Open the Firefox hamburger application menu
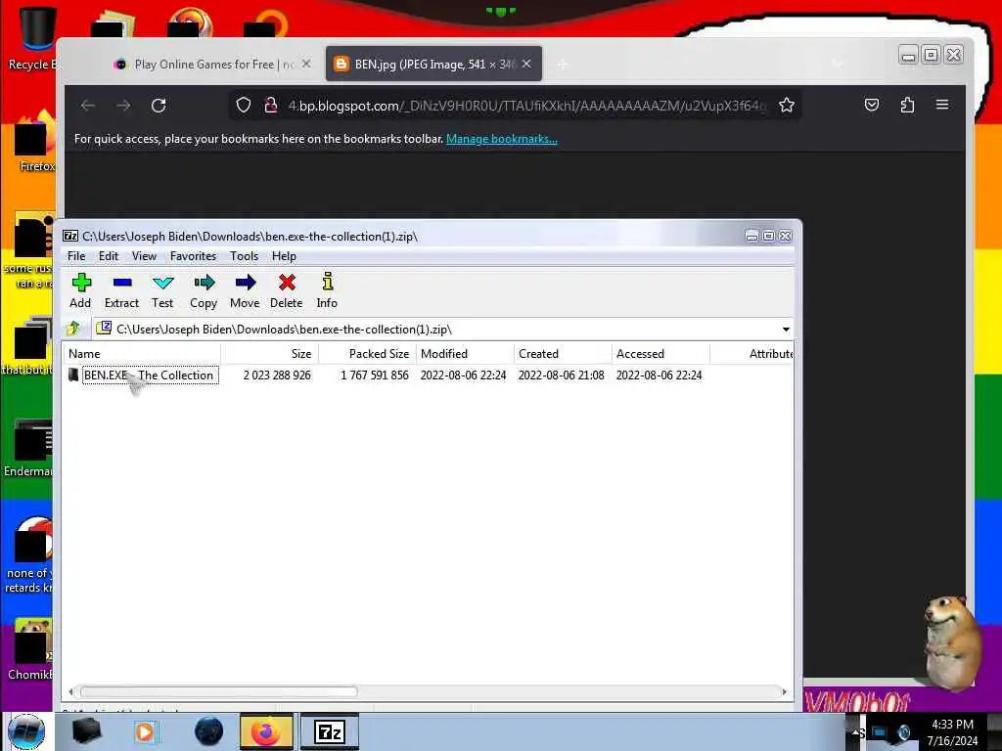This screenshot has width=1002, height=751. coord(942,105)
